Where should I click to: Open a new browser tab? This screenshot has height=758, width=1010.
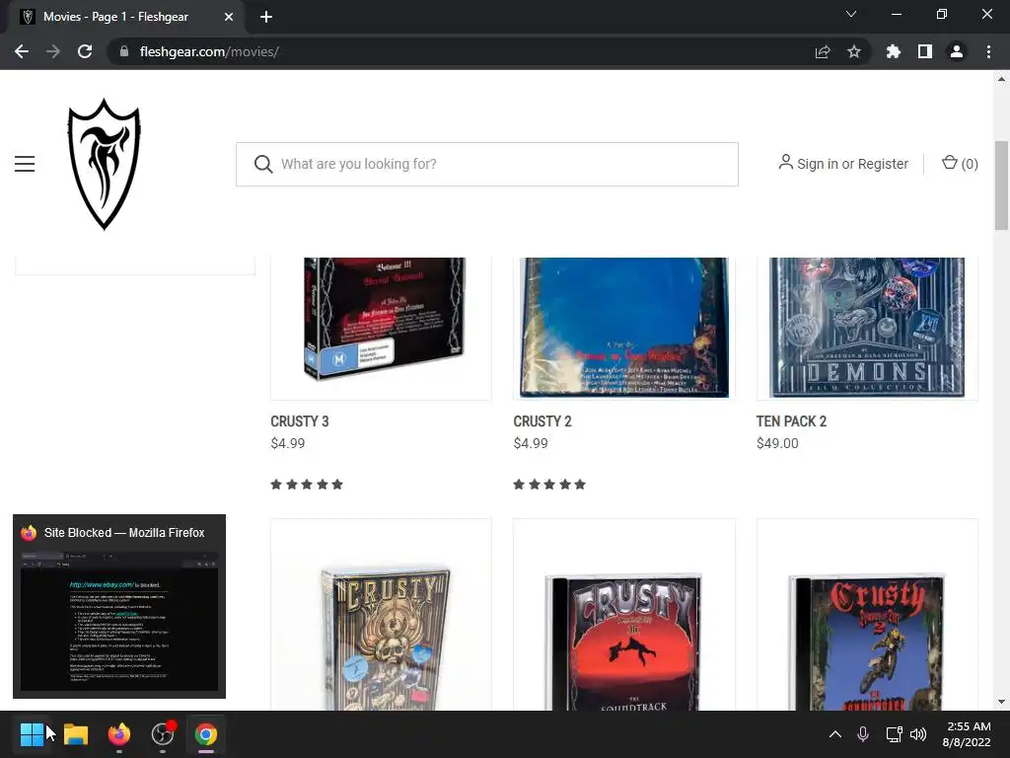pyautogui.click(x=266, y=17)
